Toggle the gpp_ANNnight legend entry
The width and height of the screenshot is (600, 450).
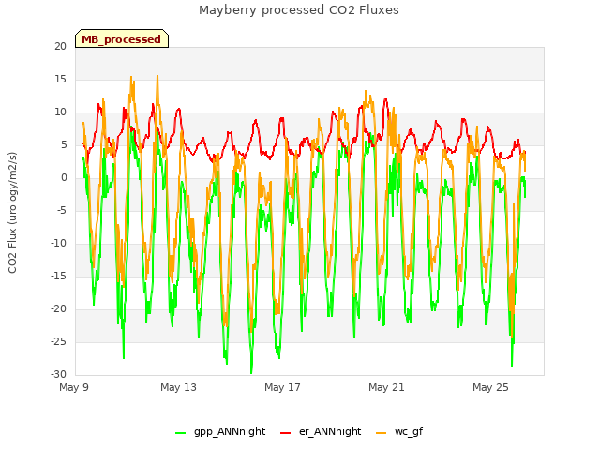tap(220, 431)
